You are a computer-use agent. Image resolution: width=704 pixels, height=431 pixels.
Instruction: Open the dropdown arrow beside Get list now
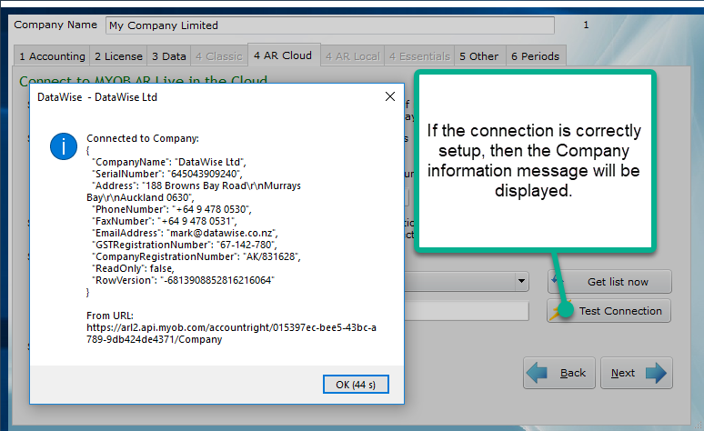coord(521,282)
